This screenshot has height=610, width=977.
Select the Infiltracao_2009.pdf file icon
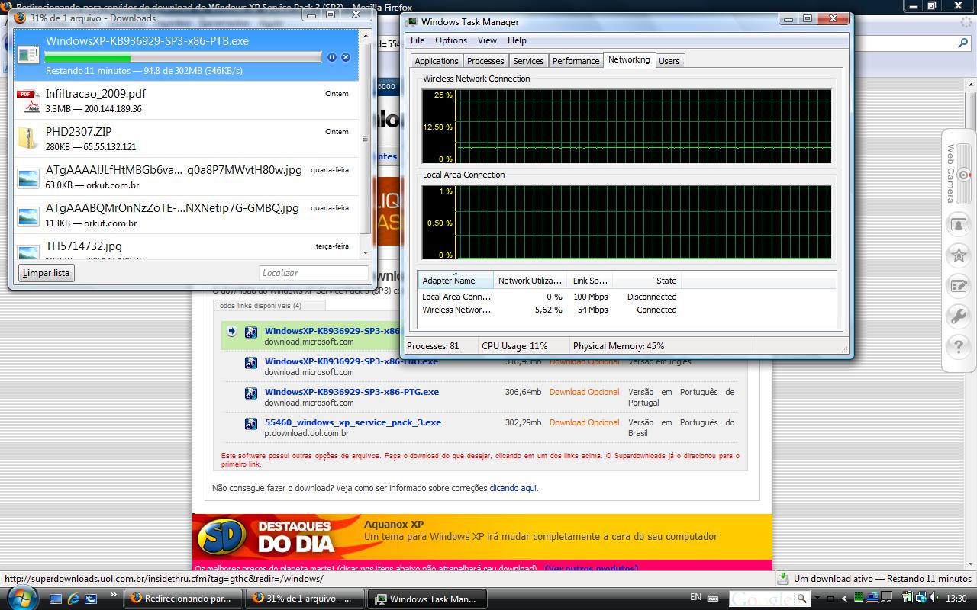28,101
